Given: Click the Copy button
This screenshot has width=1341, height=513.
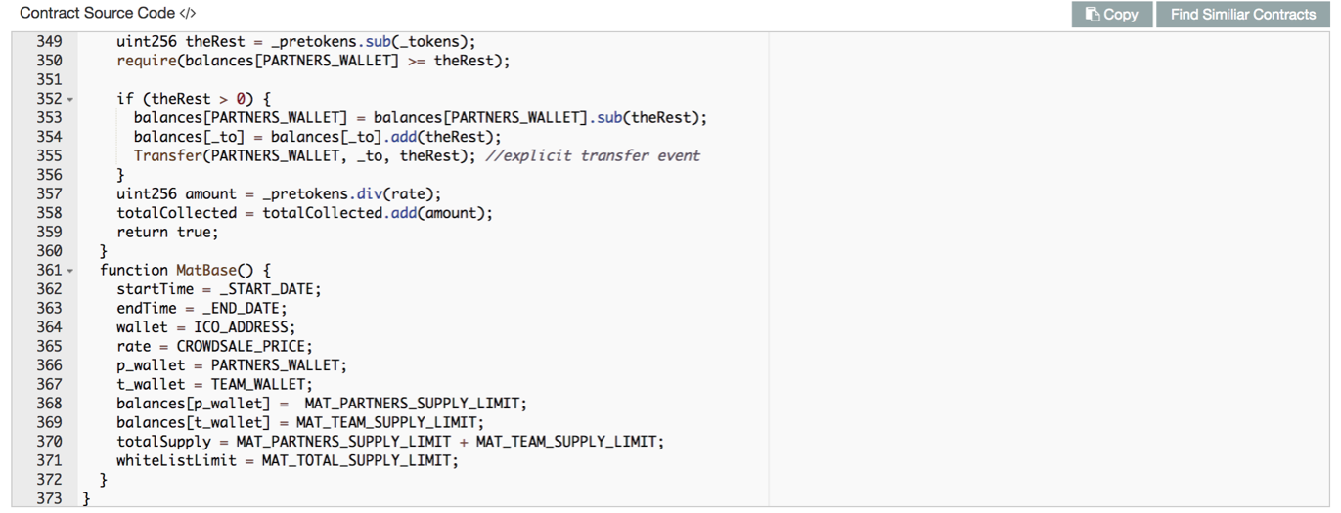Looking at the screenshot, I should 1111,15.
